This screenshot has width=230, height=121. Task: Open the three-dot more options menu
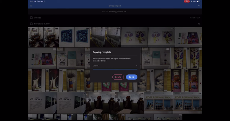[199, 6]
